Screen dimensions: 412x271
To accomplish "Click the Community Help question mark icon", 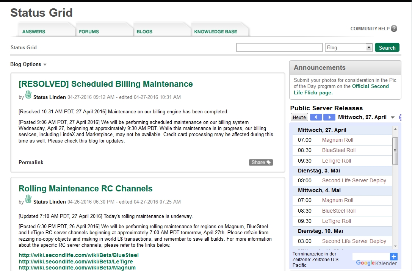I will [x=394, y=28].
